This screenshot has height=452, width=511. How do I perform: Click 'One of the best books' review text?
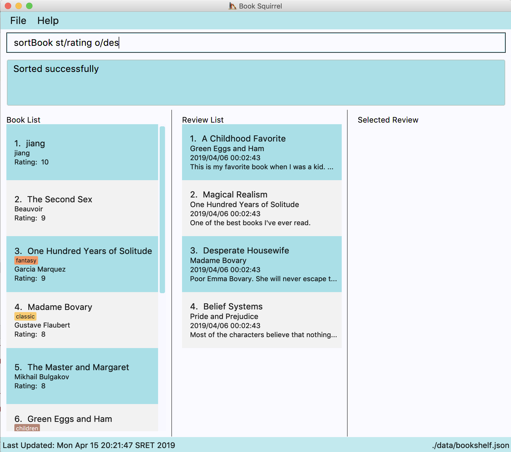pos(250,223)
